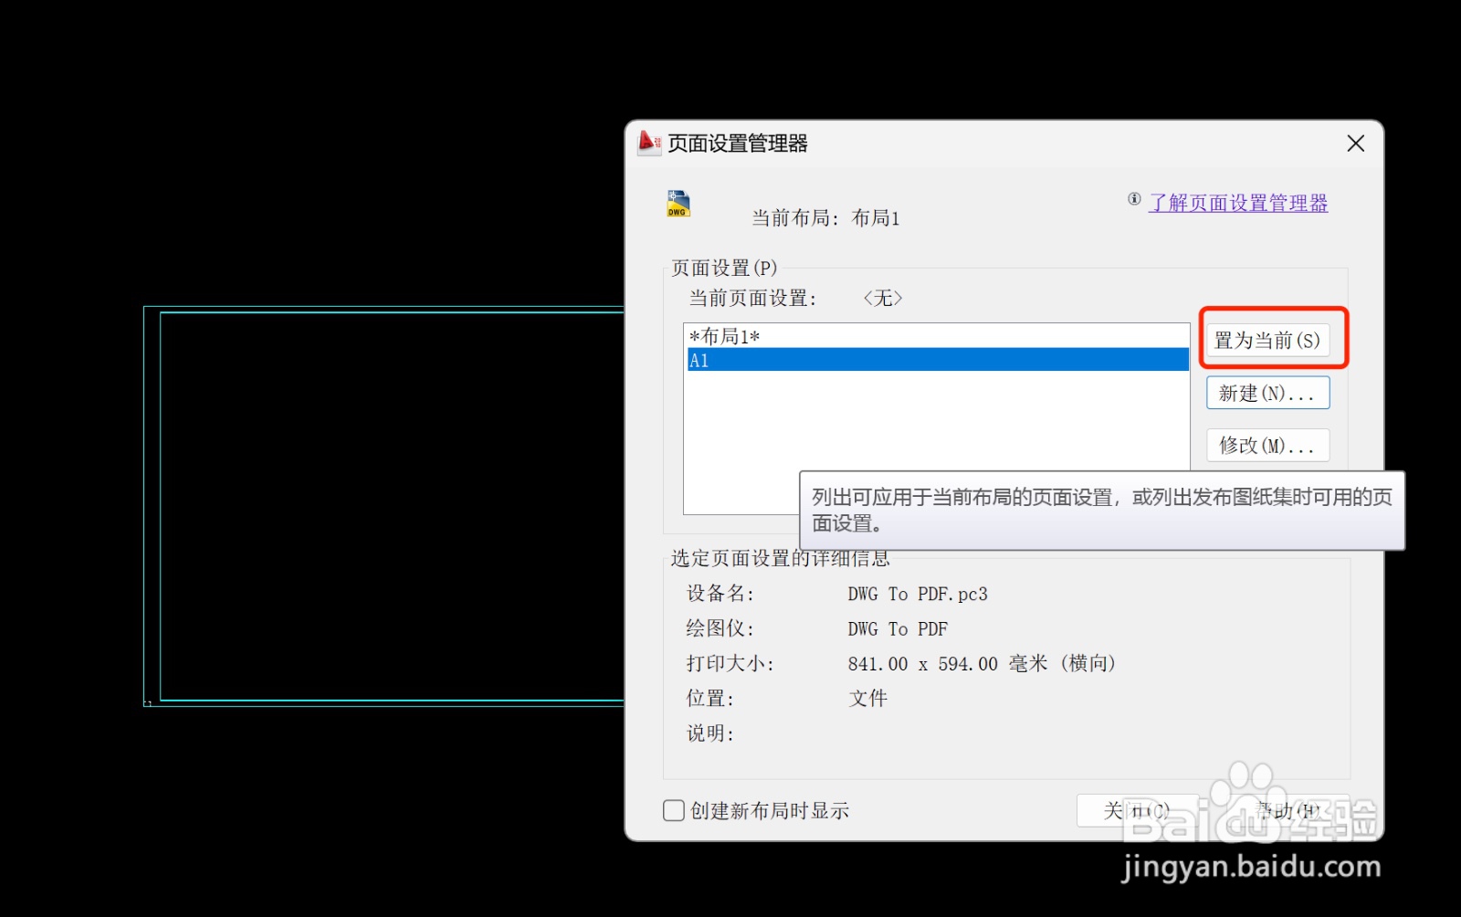Open the 修改(M)... modify button
1461x917 pixels.
click(1267, 445)
